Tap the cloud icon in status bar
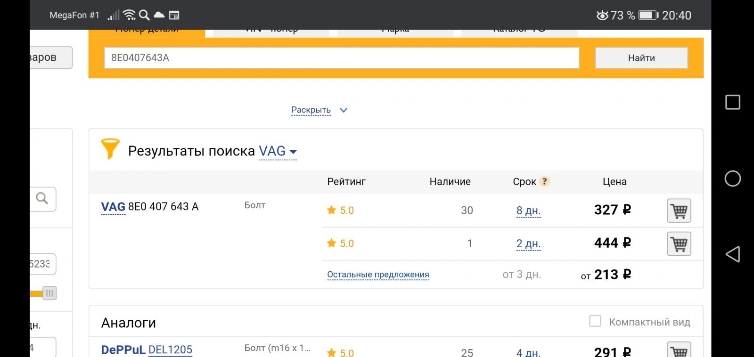 point(159,15)
